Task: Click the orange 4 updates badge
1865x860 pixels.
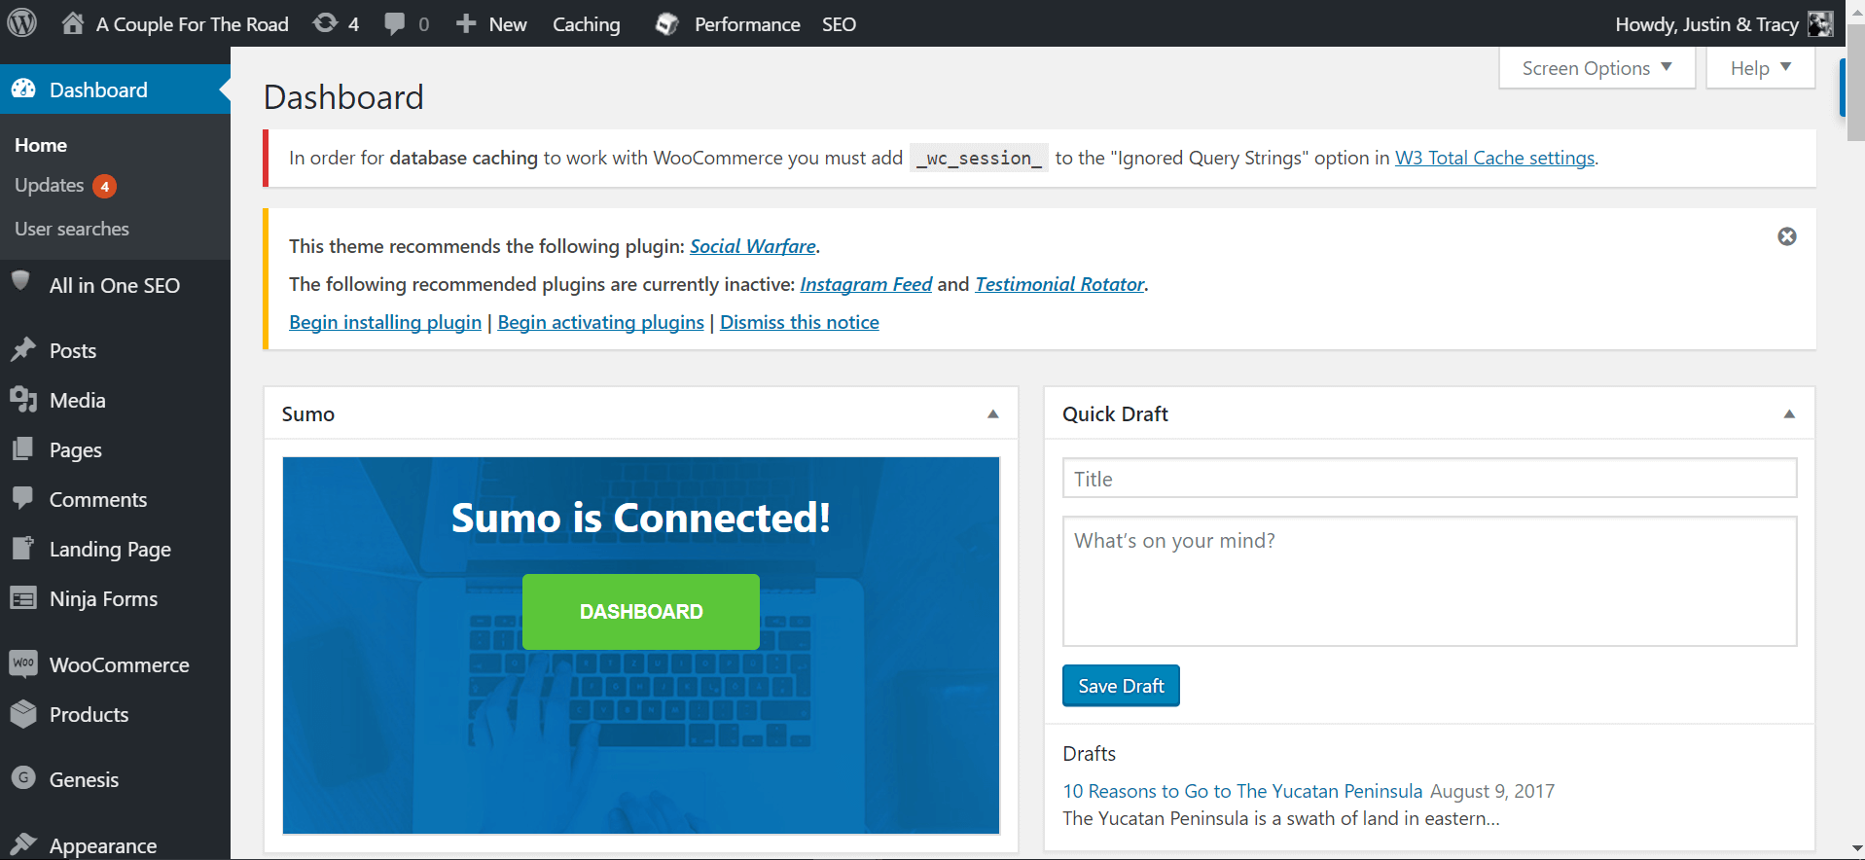Action: 105,186
